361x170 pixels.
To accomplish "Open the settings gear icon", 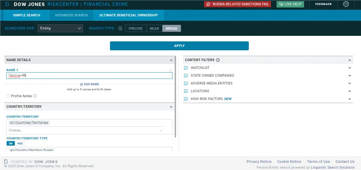I will pyautogui.click(x=346, y=4).
